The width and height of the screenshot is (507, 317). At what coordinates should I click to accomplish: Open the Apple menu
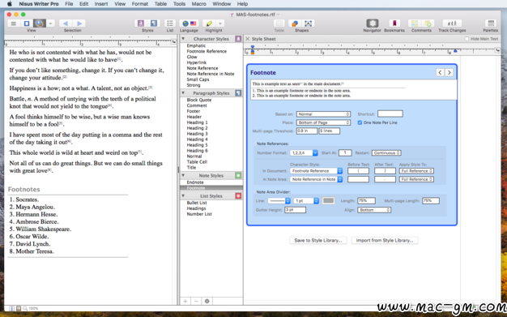pos(10,4)
